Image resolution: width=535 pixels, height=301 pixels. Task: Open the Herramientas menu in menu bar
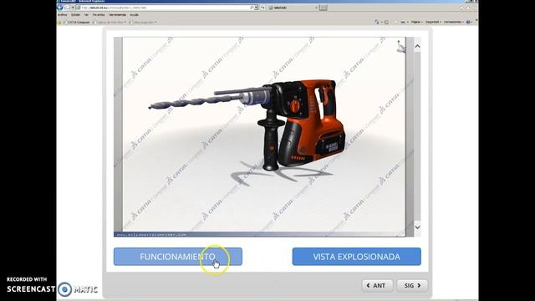pyautogui.click(x=117, y=15)
